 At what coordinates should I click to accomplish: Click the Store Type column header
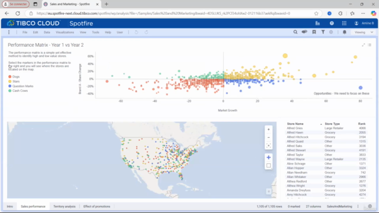point(332,124)
